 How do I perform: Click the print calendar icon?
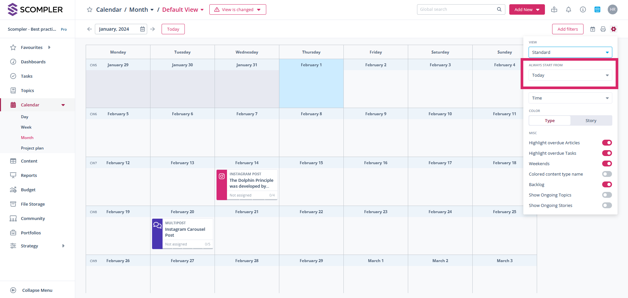pos(603,29)
